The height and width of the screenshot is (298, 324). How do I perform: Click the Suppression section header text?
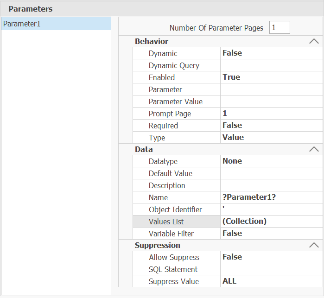coord(158,245)
